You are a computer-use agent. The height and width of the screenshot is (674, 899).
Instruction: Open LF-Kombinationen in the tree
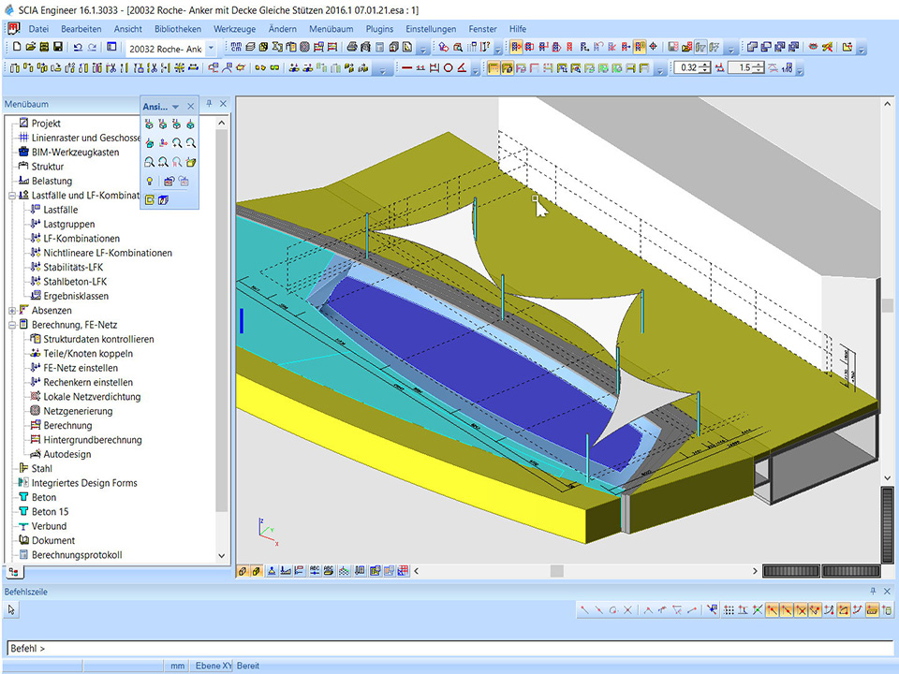click(81, 239)
